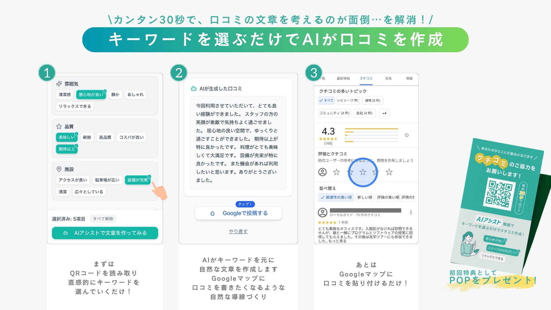551x310 pixels.
Task: Expand the review with もっと見る
Action: tap(337, 241)
